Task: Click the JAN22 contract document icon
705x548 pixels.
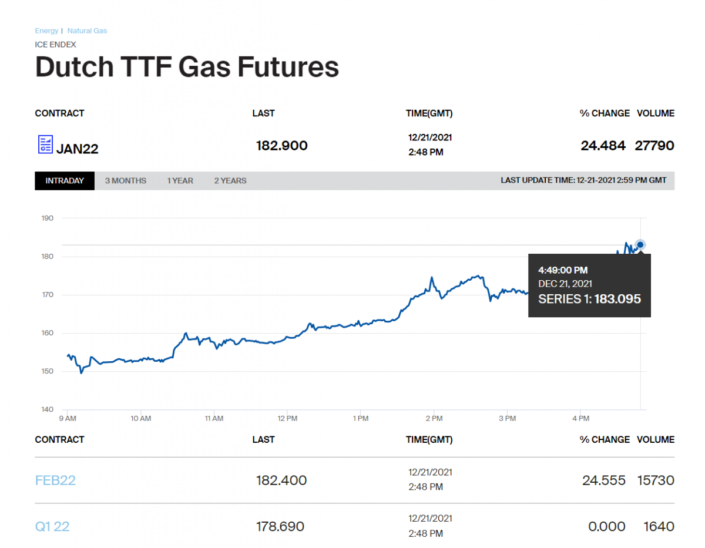Action: [x=45, y=144]
